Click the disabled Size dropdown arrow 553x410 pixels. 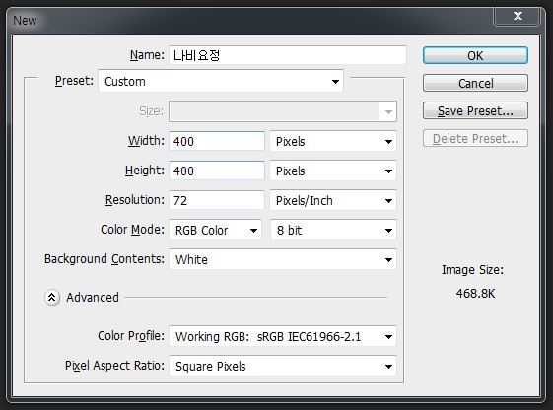(388, 112)
